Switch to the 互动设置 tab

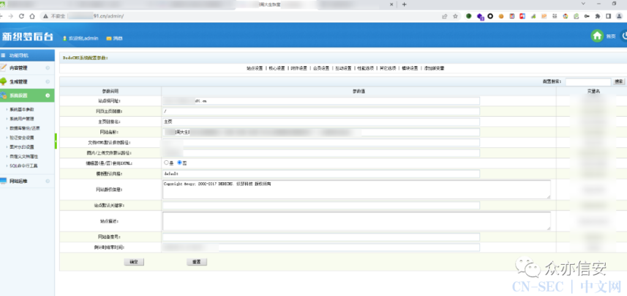[x=343, y=68]
